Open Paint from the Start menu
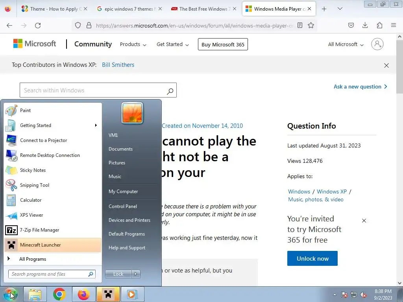 [x=53, y=110]
